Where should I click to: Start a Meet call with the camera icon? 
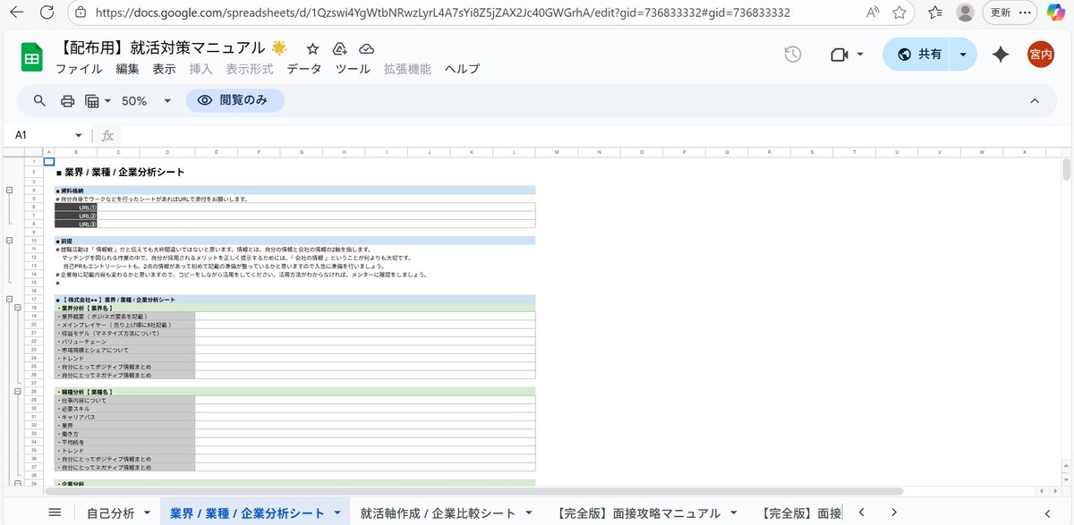838,55
